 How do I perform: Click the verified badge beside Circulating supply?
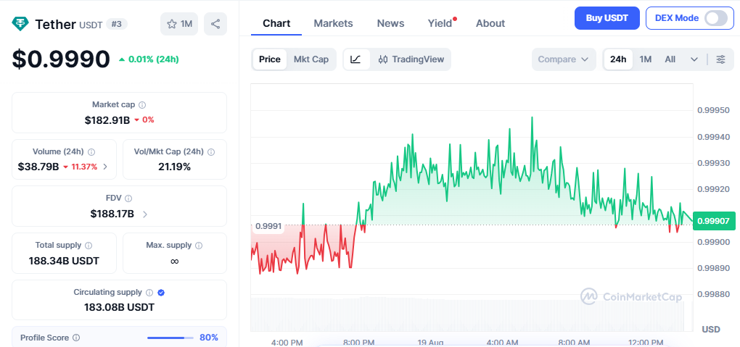pos(161,293)
